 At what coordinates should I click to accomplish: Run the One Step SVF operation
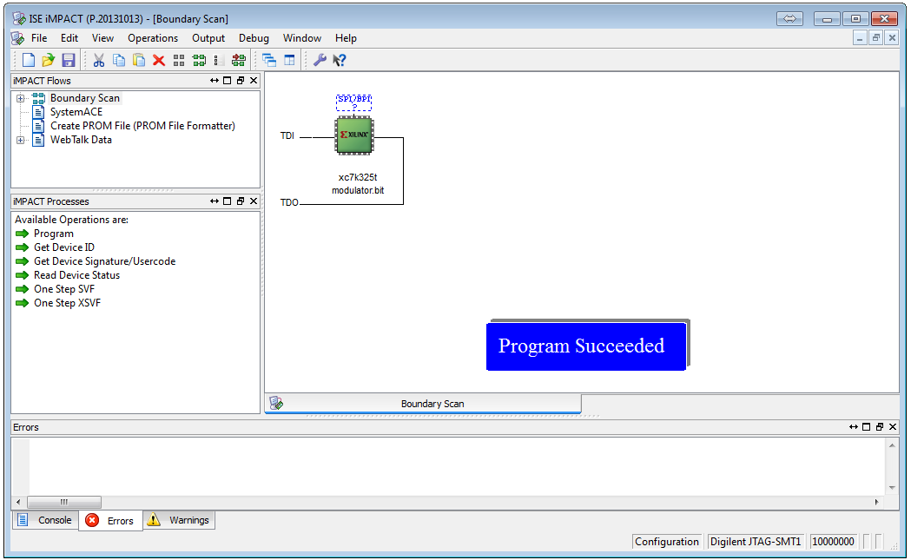pyautogui.click(x=64, y=289)
